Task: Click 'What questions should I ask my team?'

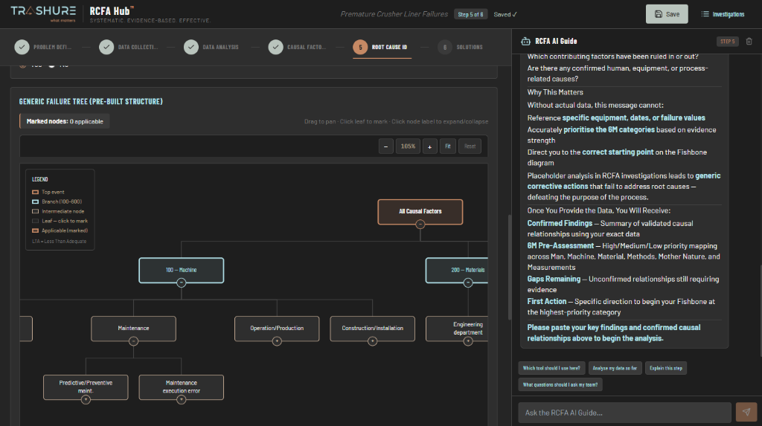Action: (560, 384)
